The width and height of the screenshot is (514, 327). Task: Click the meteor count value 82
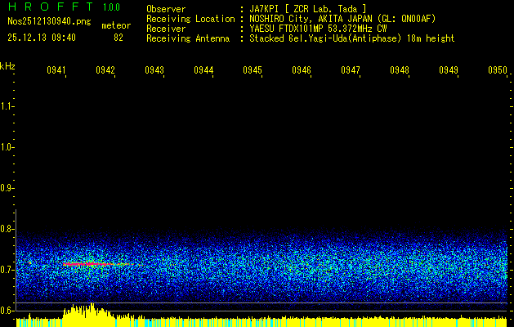pyautogui.click(x=118, y=38)
